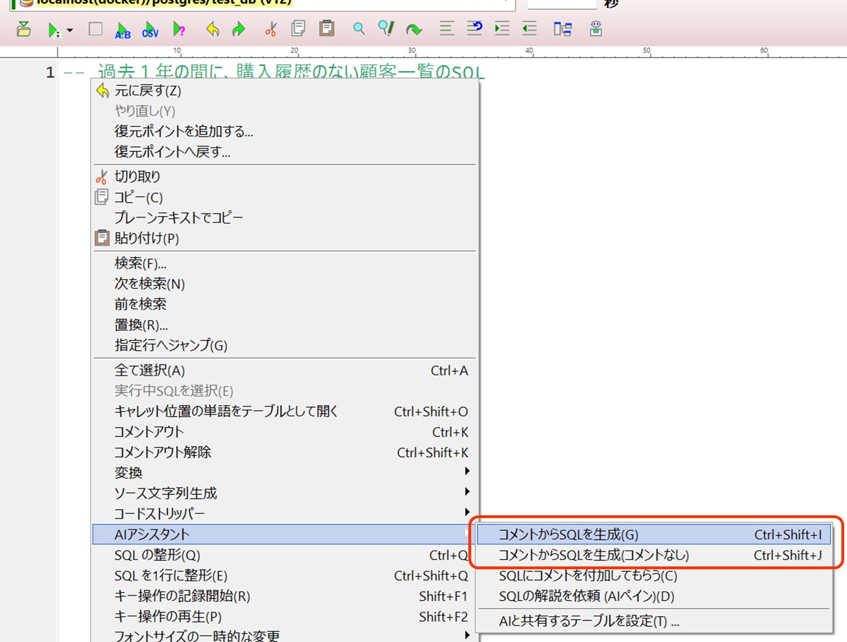The height and width of the screenshot is (642, 847).
Task: Click the increase indent toolbar icon
Action: pos(502,29)
